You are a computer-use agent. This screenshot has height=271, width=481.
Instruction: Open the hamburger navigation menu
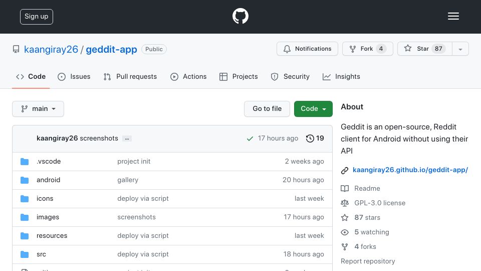[453, 16]
